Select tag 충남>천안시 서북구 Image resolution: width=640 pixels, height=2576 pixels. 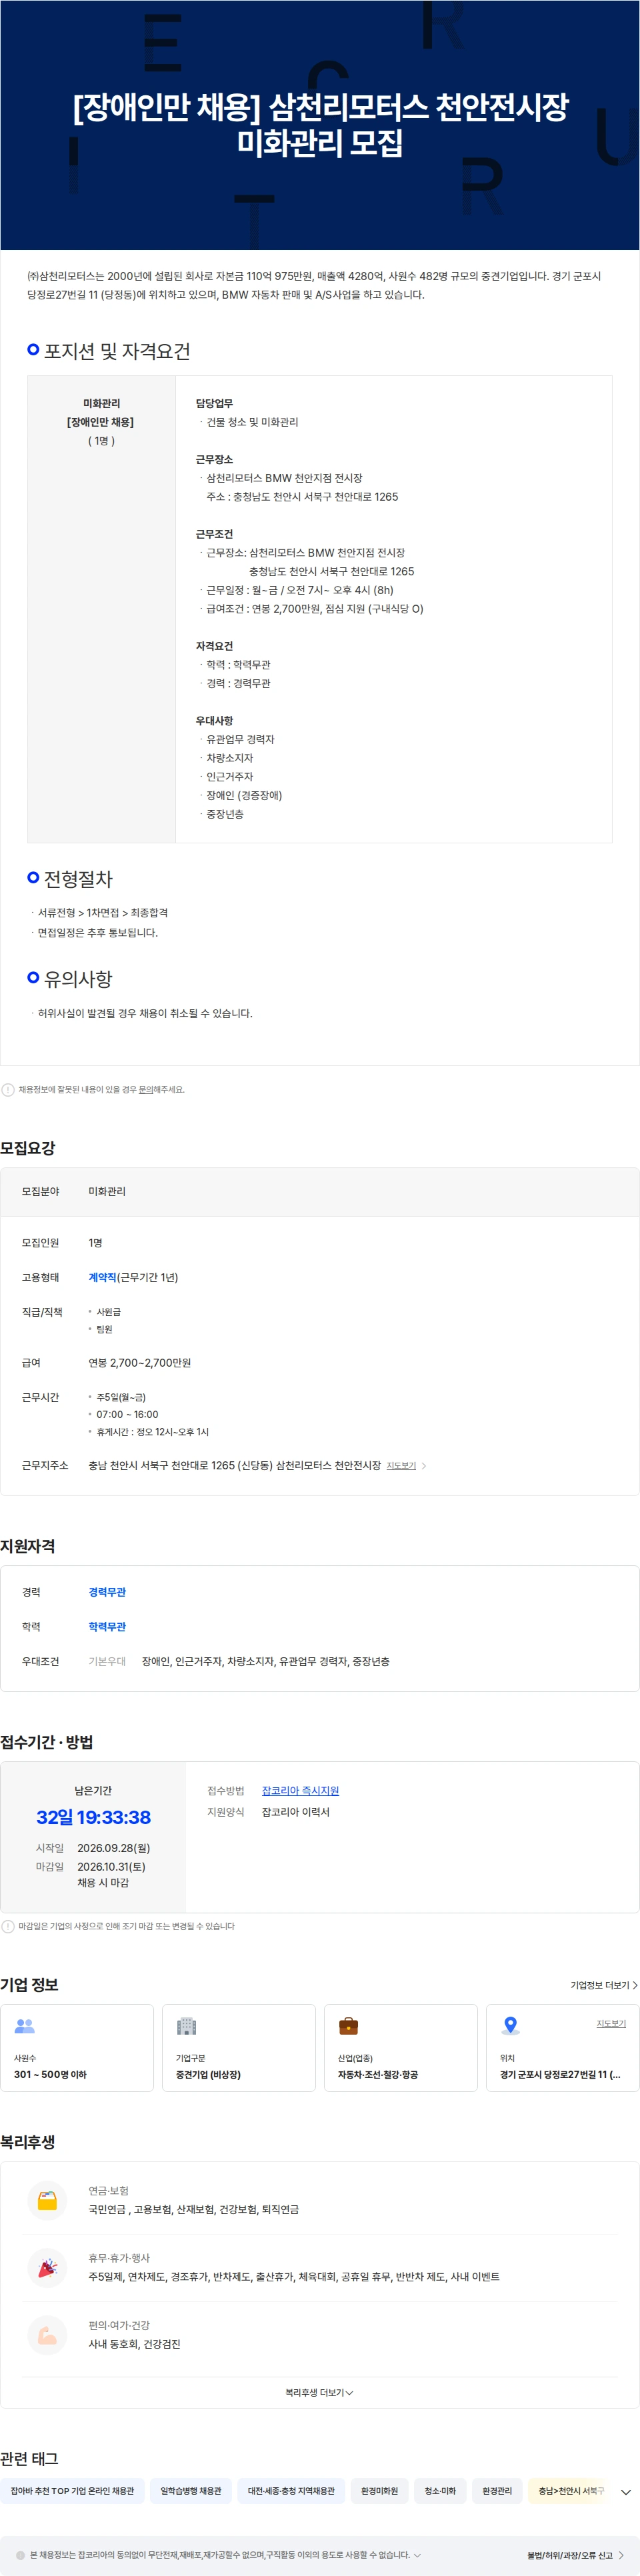click(571, 2490)
